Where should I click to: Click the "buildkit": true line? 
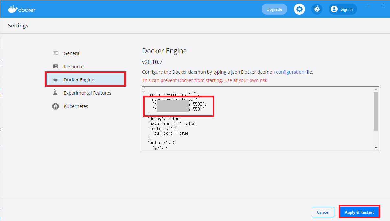170,133
